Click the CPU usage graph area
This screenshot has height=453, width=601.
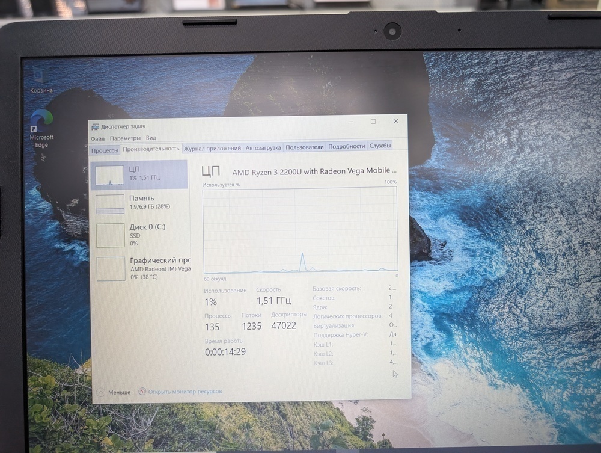(300, 230)
